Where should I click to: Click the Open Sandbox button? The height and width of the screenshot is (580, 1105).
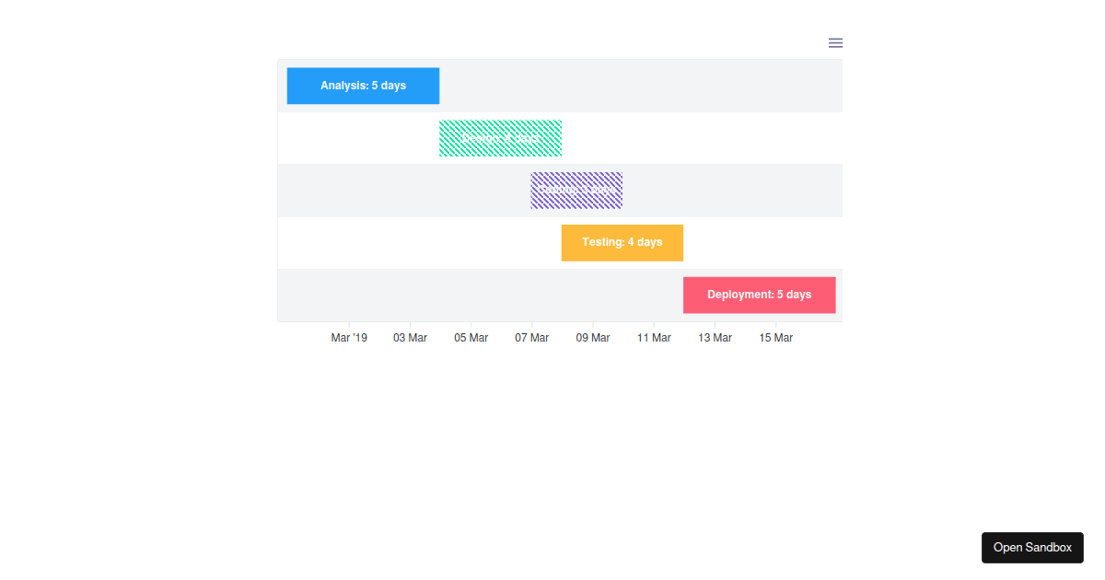(x=1032, y=547)
